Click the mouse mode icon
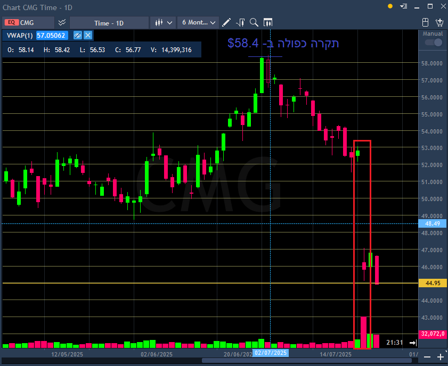 (x=425, y=22)
